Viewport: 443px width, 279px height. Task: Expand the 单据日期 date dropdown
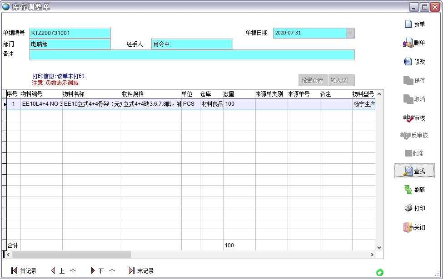pos(350,33)
